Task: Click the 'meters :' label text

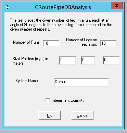Action: pyautogui.click(x=19, y=63)
